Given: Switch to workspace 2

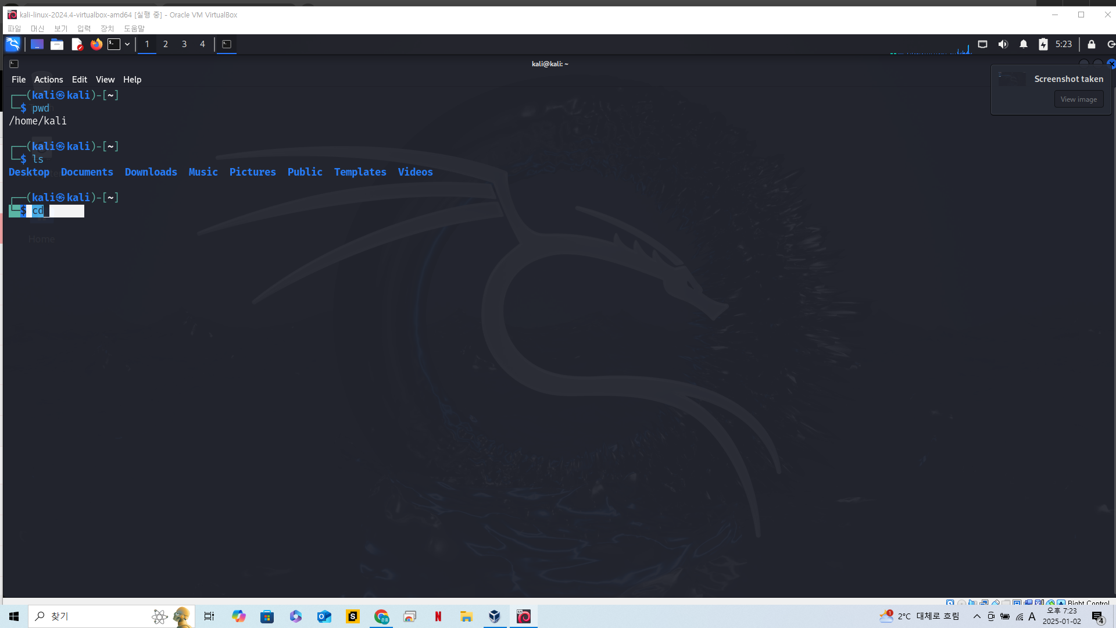Looking at the screenshot, I should click(166, 44).
